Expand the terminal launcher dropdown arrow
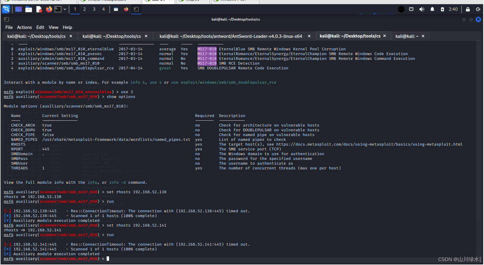This screenshot has height=265, width=484. tap(65, 9)
